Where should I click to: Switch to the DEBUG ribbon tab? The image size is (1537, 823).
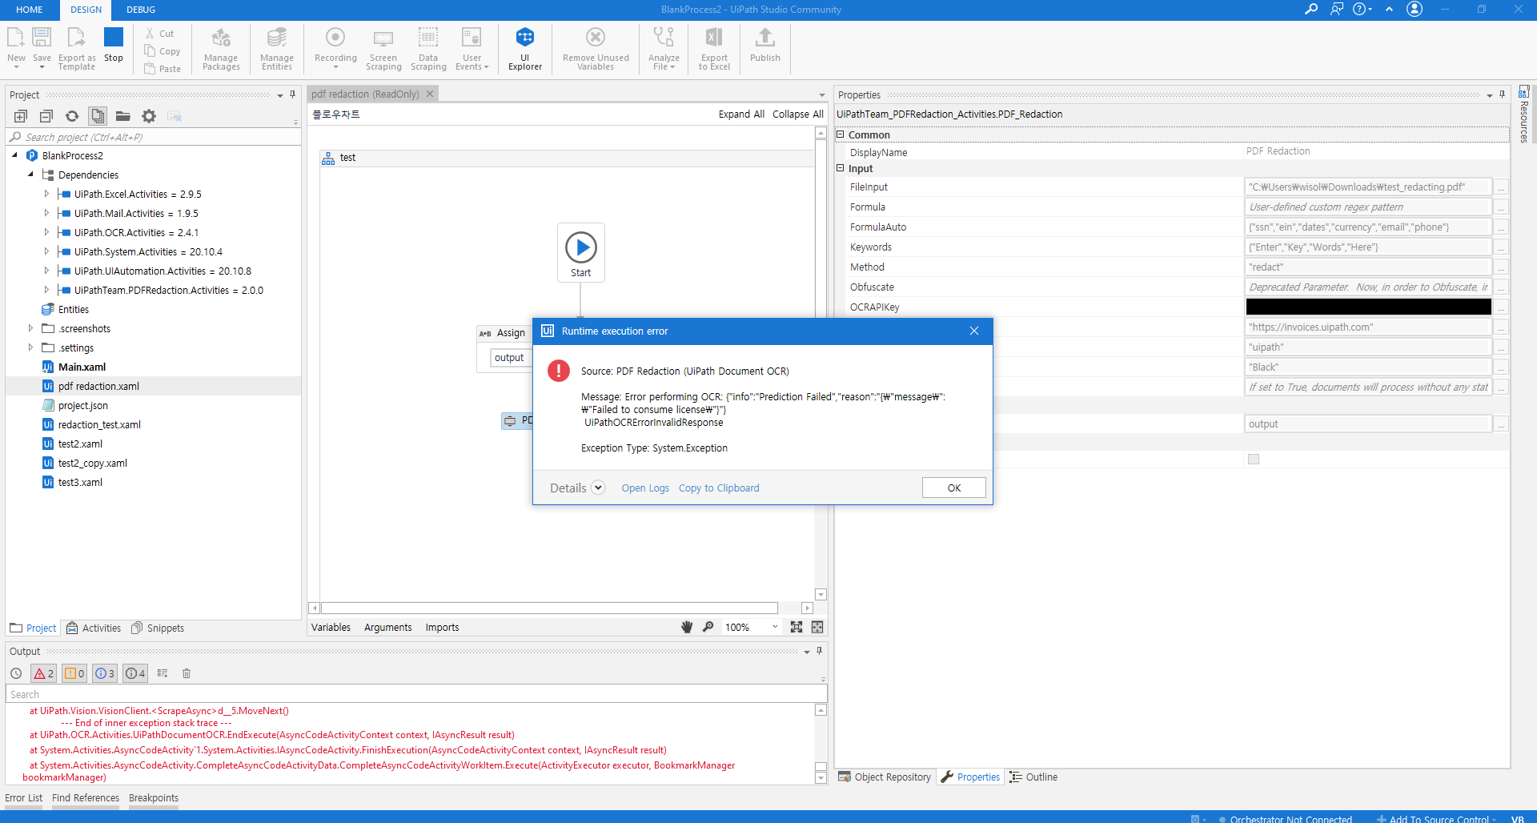(141, 10)
